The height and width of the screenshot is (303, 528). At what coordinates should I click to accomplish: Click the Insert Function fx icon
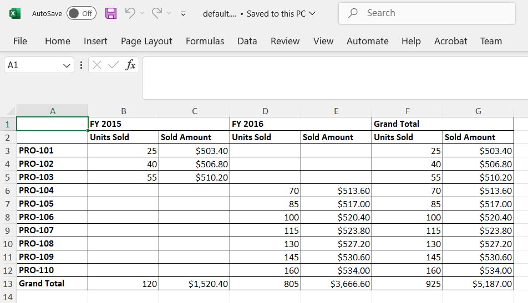(130, 65)
